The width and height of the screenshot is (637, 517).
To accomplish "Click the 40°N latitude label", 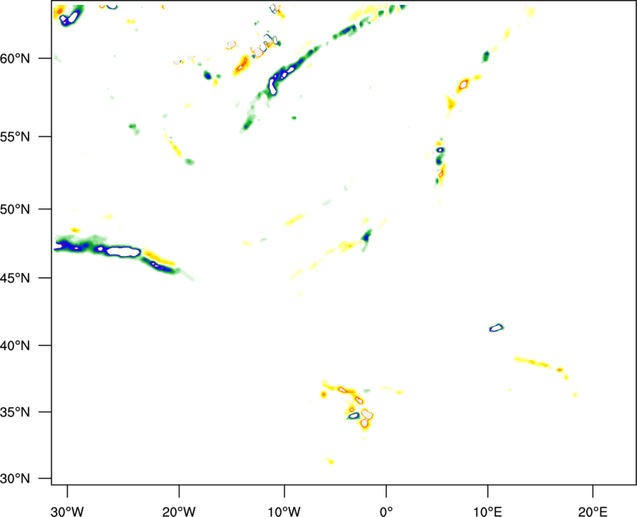I will tap(15, 346).
